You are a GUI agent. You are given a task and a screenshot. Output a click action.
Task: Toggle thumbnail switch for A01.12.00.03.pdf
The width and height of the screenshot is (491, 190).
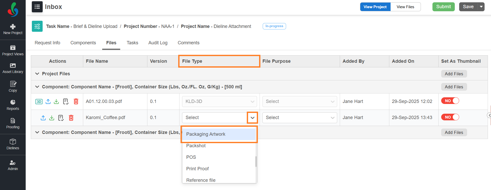(x=450, y=101)
